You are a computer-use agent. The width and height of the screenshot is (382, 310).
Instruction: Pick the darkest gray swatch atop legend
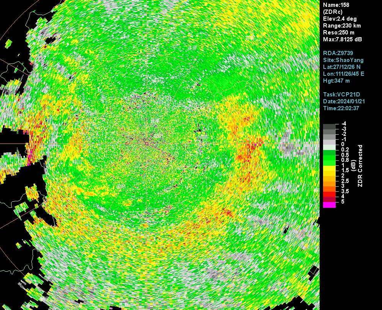click(329, 126)
